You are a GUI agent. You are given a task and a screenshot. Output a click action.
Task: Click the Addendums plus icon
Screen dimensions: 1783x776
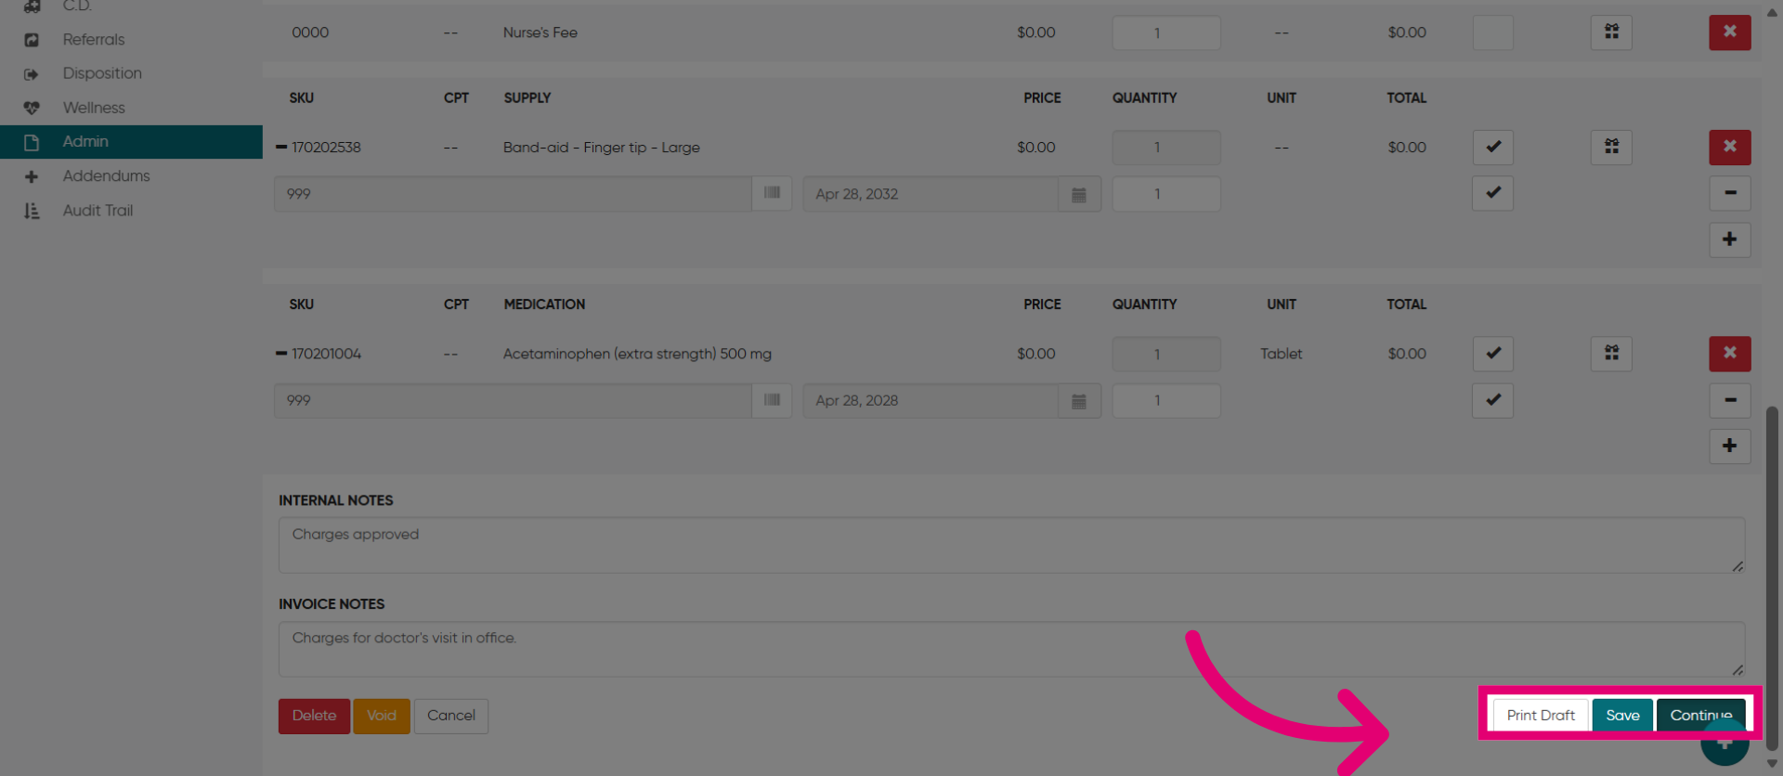tap(32, 176)
